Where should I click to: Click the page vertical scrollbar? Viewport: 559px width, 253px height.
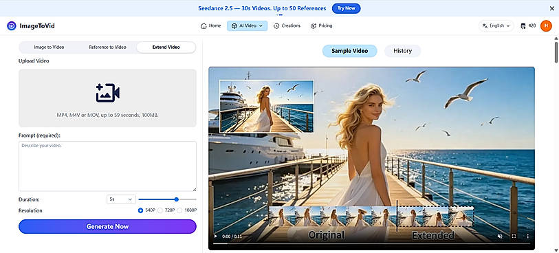coord(556,53)
